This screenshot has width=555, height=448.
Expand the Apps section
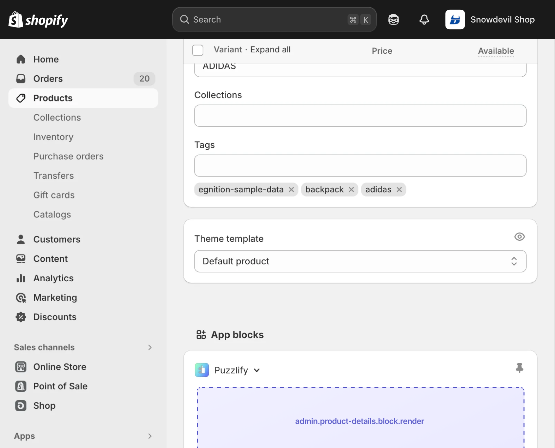pyautogui.click(x=150, y=436)
